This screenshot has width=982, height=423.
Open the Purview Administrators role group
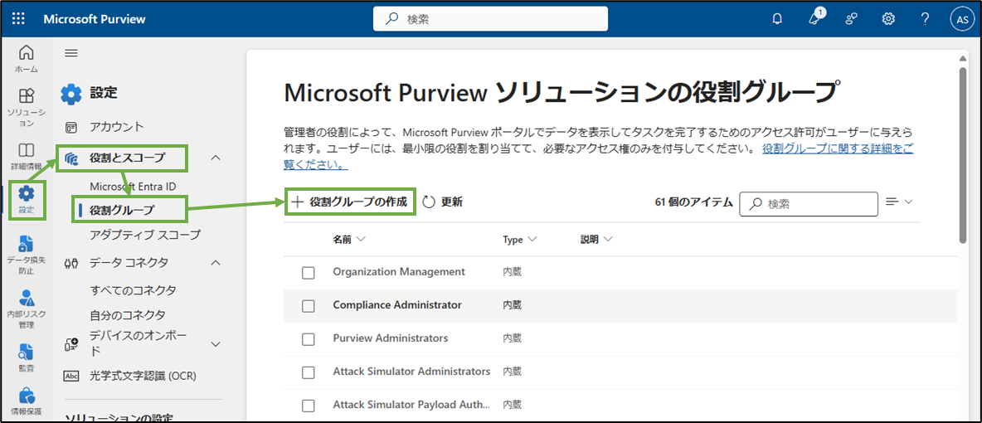click(390, 338)
